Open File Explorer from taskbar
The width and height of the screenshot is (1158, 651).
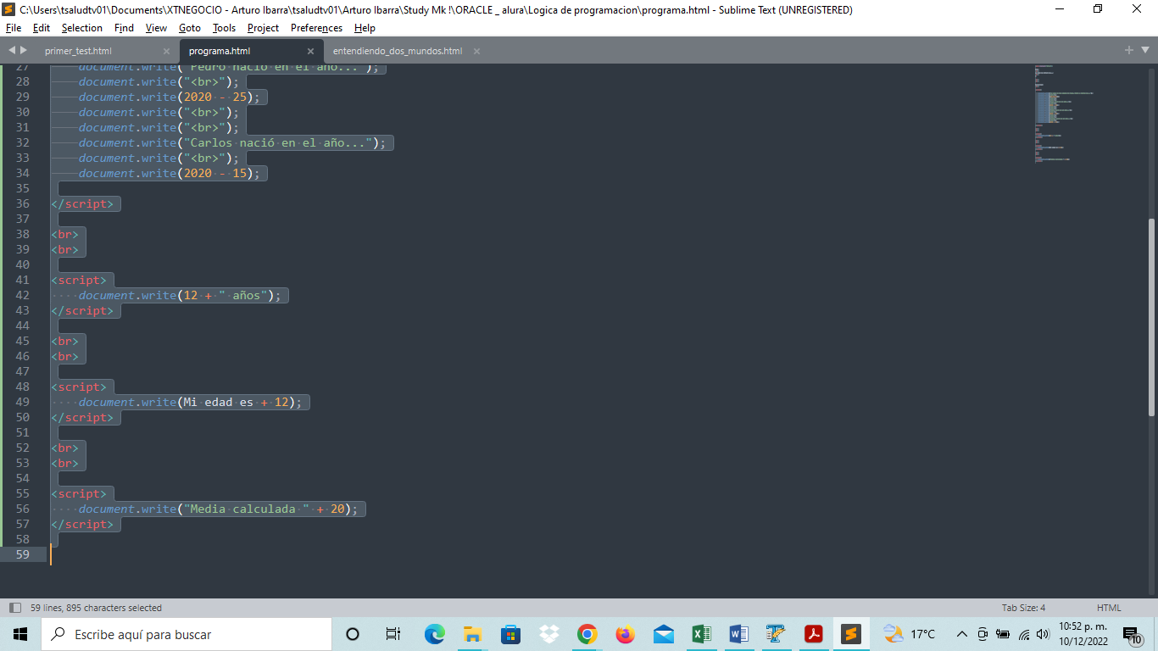472,634
